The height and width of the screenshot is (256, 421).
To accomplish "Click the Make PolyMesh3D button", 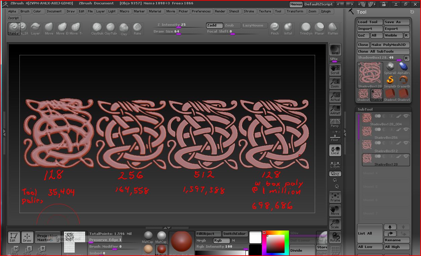I will click(x=389, y=45).
